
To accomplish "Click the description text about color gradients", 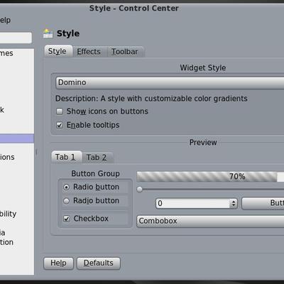I will (151, 99).
